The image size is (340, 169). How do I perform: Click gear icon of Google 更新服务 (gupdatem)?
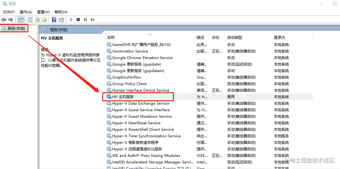pyautogui.click(x=109, y=71)
